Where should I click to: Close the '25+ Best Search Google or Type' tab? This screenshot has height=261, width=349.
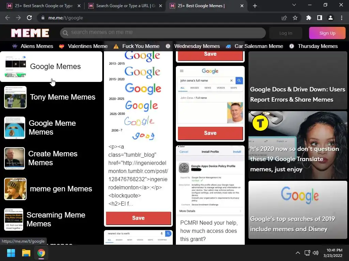79,6
